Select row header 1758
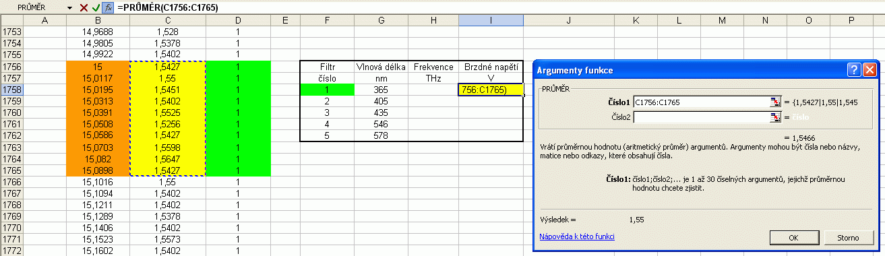Image resolution: width=885 pixels, height=256 pixels. tap(11, 89)
